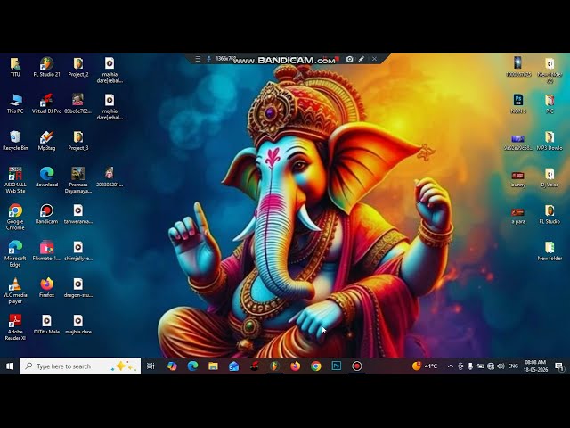Select the 89bc6e762 image file

[78, 104]
